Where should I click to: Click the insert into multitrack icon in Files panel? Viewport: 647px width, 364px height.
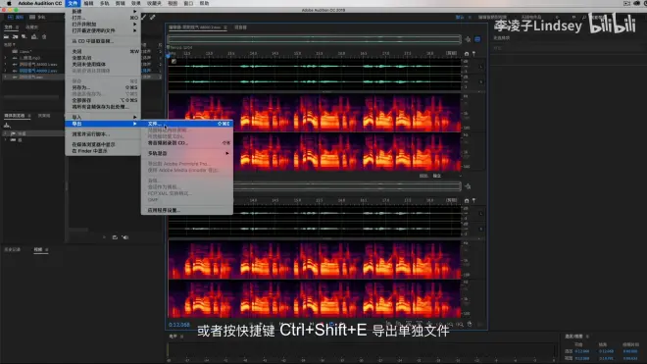pos(34,36)
